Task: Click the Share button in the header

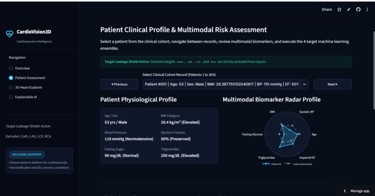Action: point(327,10)
